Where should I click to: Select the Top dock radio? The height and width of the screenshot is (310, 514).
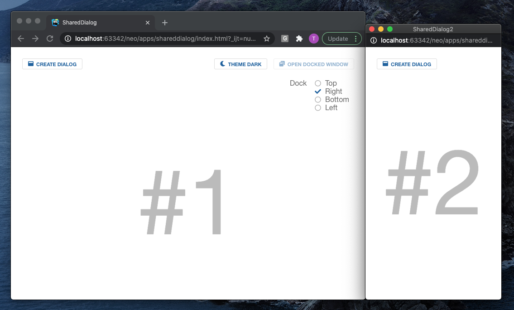[x=317, y=83]
